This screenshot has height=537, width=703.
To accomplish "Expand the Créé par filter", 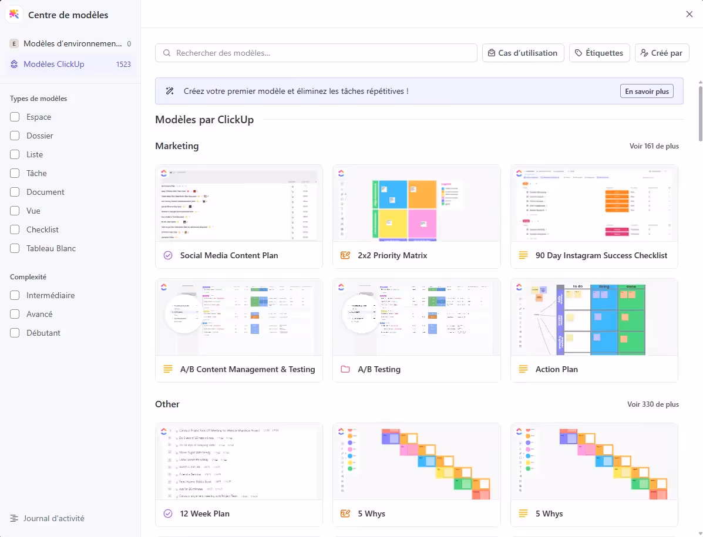I will pos(661,53).
